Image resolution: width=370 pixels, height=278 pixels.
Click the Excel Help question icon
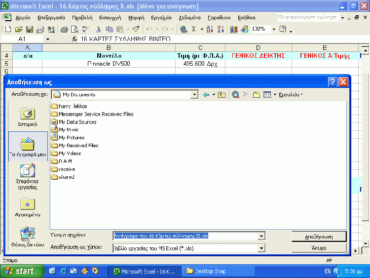click(283, 29)
